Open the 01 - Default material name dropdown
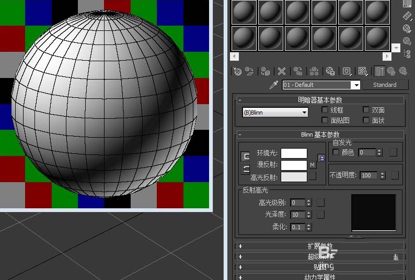Image resolution: width=415 pixels, height=280 pixels. point(356,85)
